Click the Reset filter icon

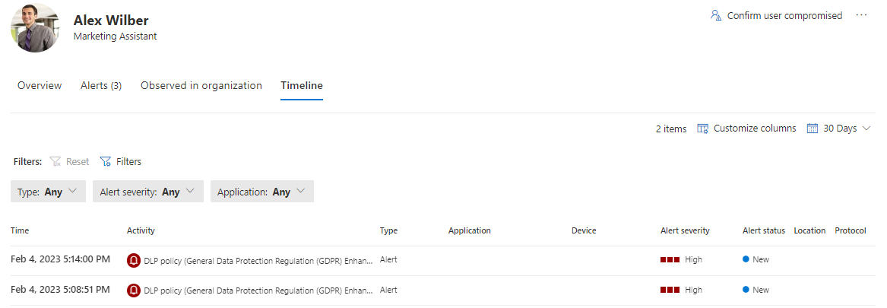(x=55, y=161)
